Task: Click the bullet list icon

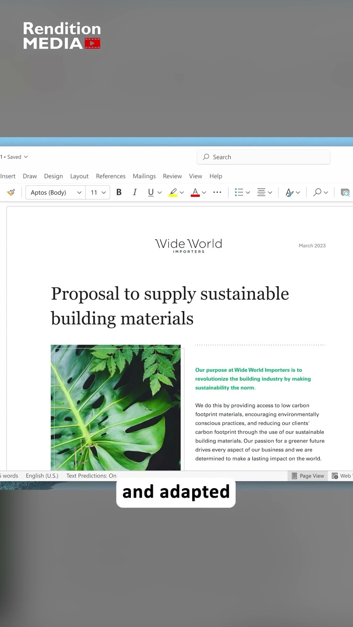Action: (x=239, y=192)
